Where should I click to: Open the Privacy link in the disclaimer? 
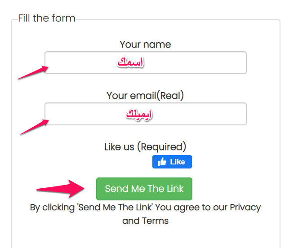245,207
